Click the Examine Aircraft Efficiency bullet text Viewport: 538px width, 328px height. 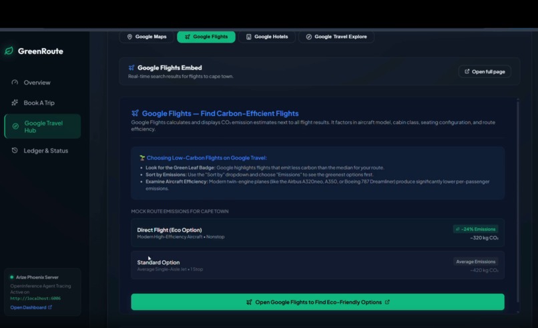coord(317,185)
